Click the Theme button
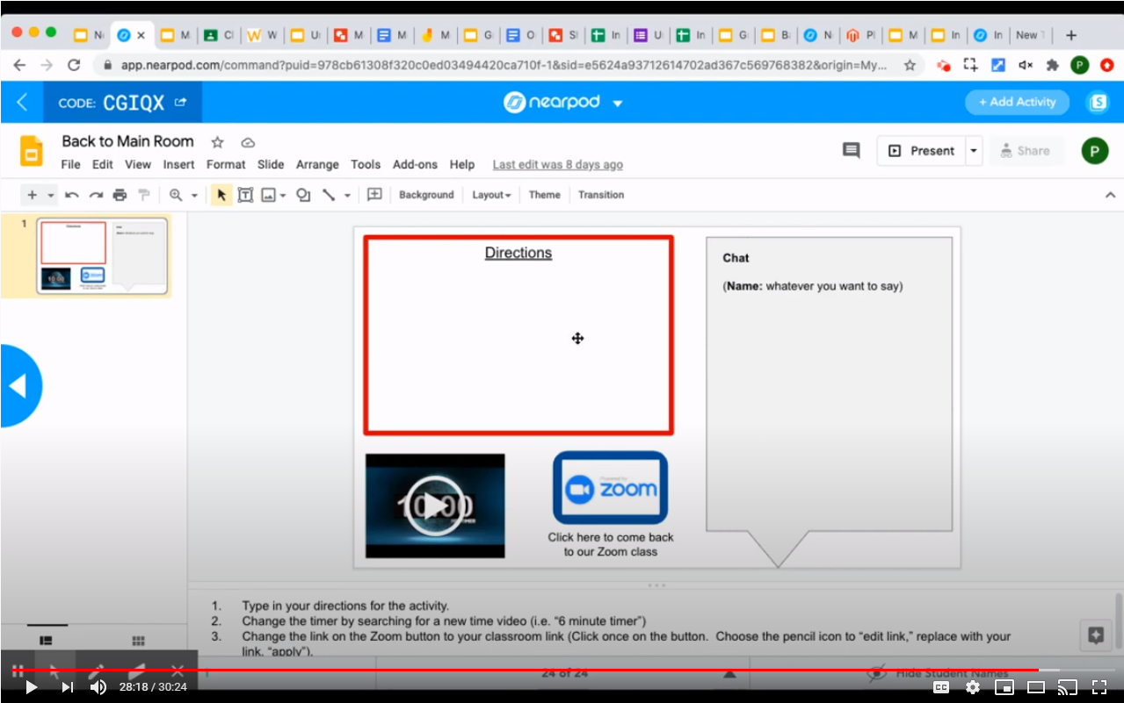The image size is (1124, 703). point(544,195)
